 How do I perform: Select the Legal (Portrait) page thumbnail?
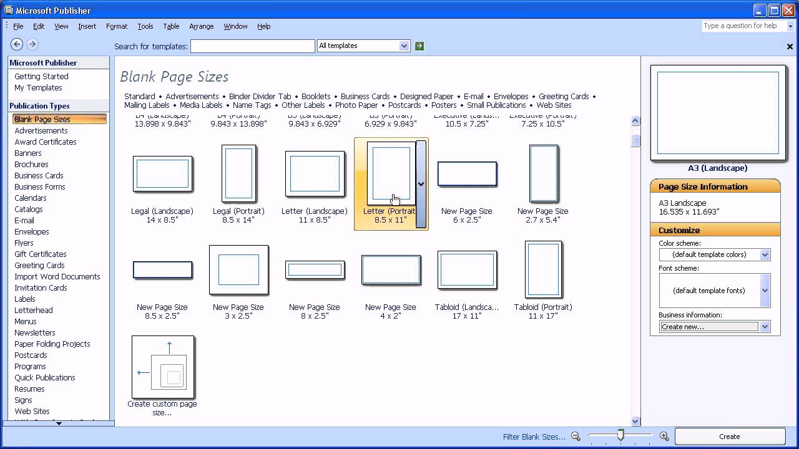(x=238, y=173)
